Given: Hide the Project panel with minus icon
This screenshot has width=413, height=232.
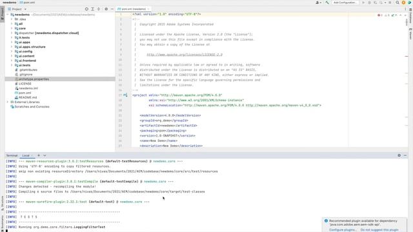Looking at the screenshot, I should [112, 9].
